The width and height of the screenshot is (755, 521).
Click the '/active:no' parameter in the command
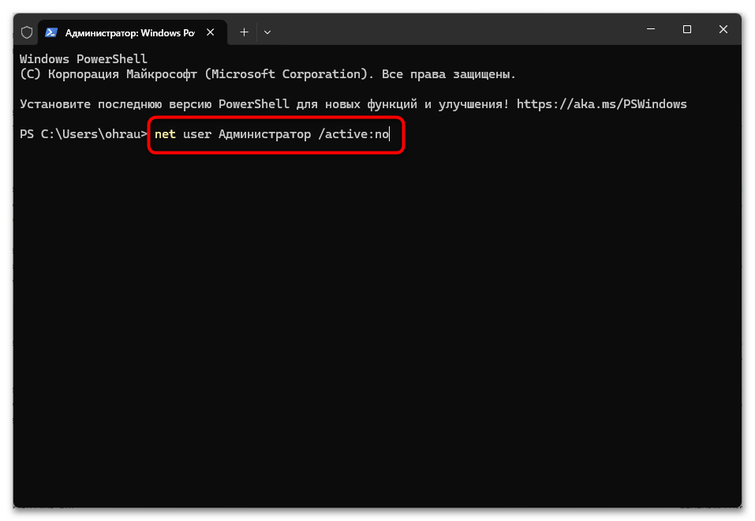353,134
